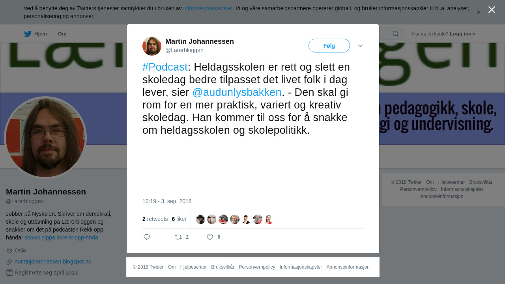The height and width of the screenshot is (284, 505).
Task: Open the #Podcast hashtag link
Action: 165,67
